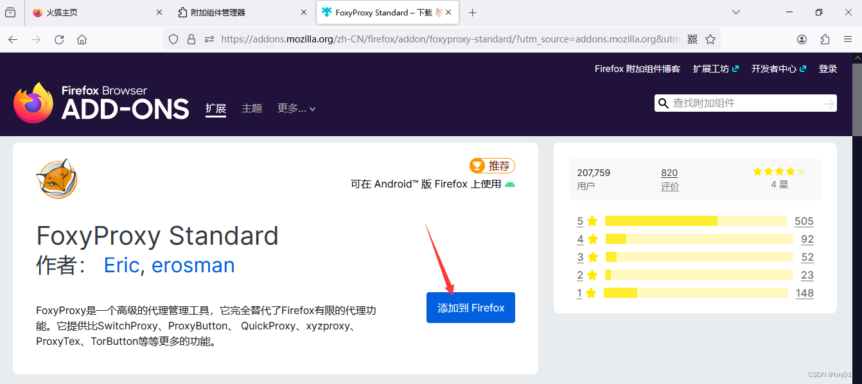Click the 3-star rating bar

(x=699, y=257)
